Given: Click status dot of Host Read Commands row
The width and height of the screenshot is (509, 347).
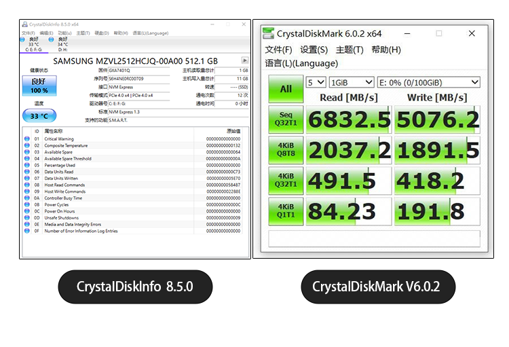Looking at the screenshot, I should tap(27, 185).
